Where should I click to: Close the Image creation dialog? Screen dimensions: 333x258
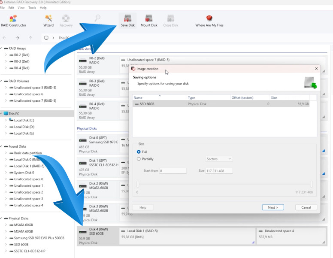pyautogui.click(x=316, y=69)
